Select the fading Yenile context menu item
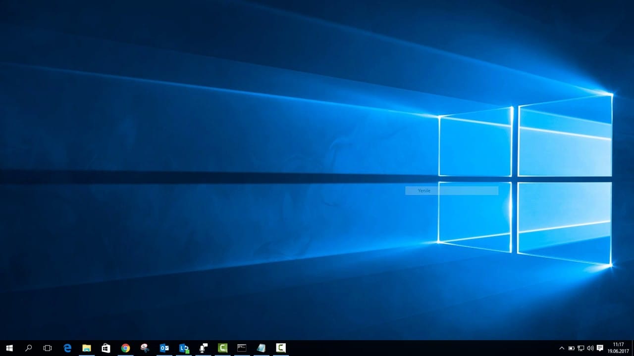 click(x=451, y=191)
